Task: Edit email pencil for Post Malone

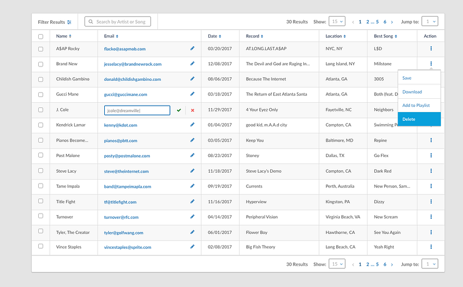Action: [192, 155]
